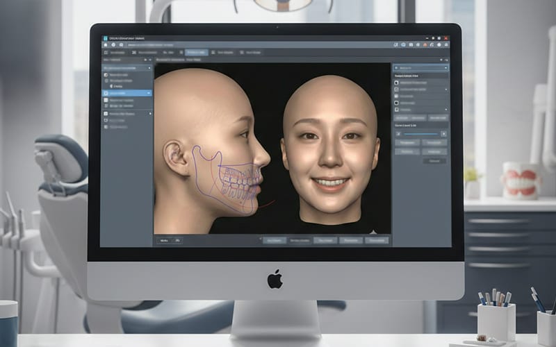
Task: Click the icon button at the slider's right end
Action: pyautogui.click(x=443, y=134)
